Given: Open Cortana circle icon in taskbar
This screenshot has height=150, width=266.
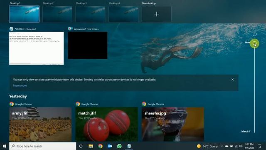Looking at the screenshot, I should (81, 146).
